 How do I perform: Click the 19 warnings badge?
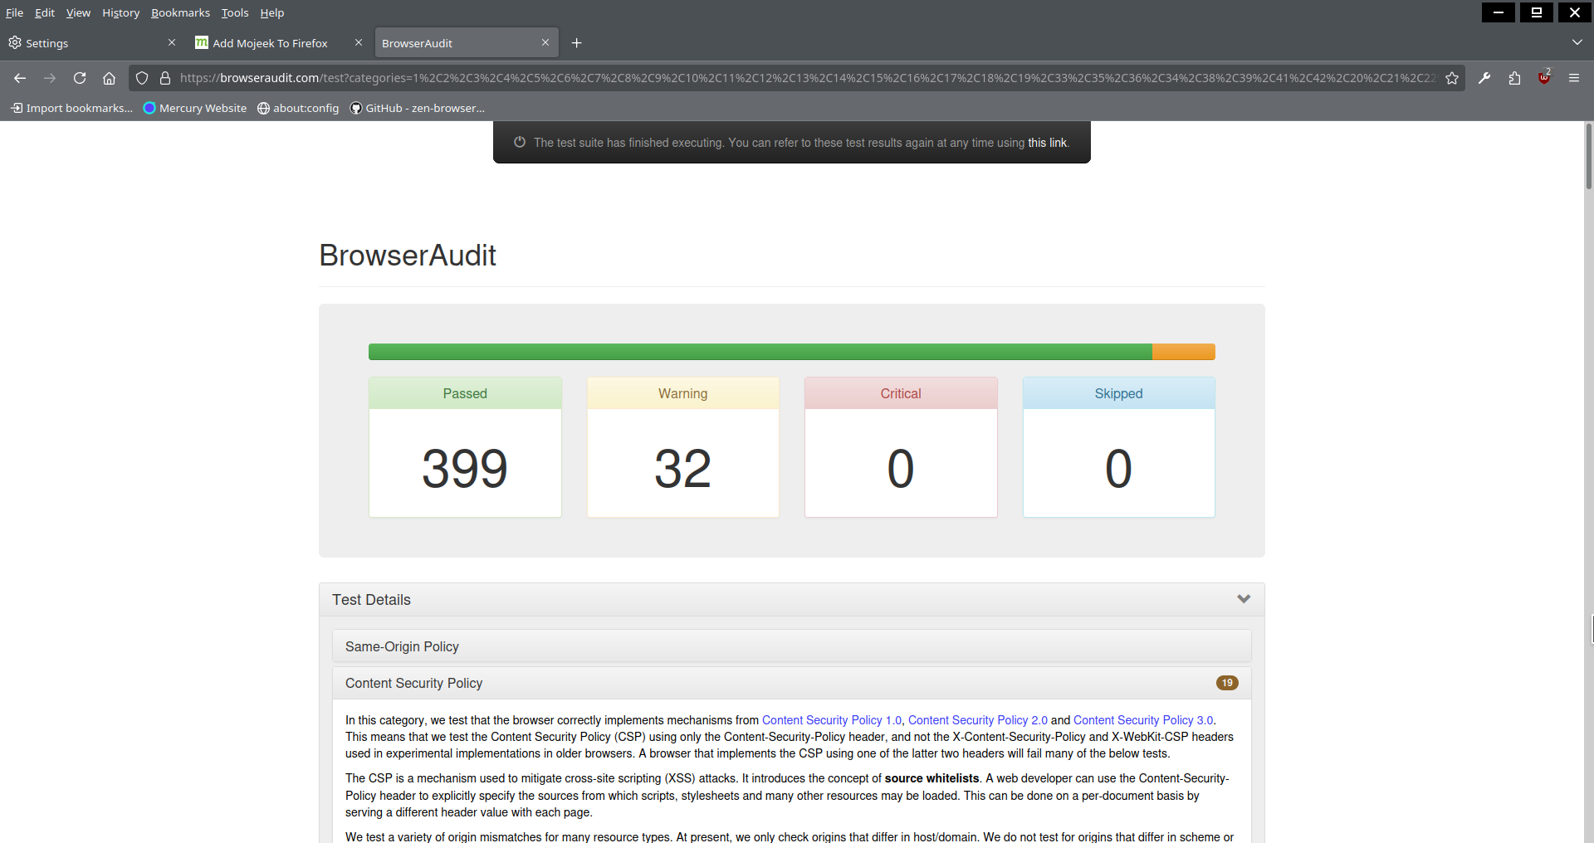pos(1227,683)
